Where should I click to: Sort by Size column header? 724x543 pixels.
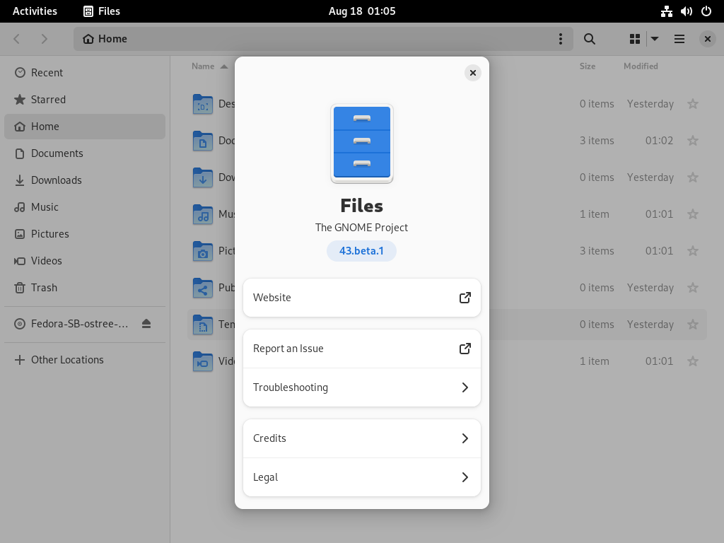588,66
